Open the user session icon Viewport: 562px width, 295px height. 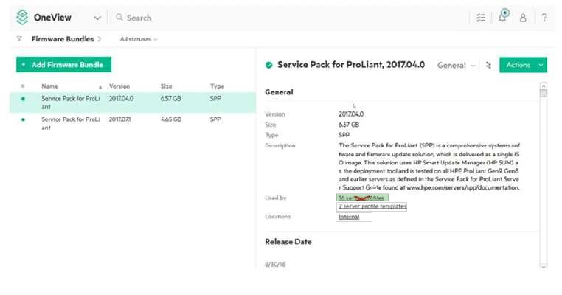click(523, 18)
